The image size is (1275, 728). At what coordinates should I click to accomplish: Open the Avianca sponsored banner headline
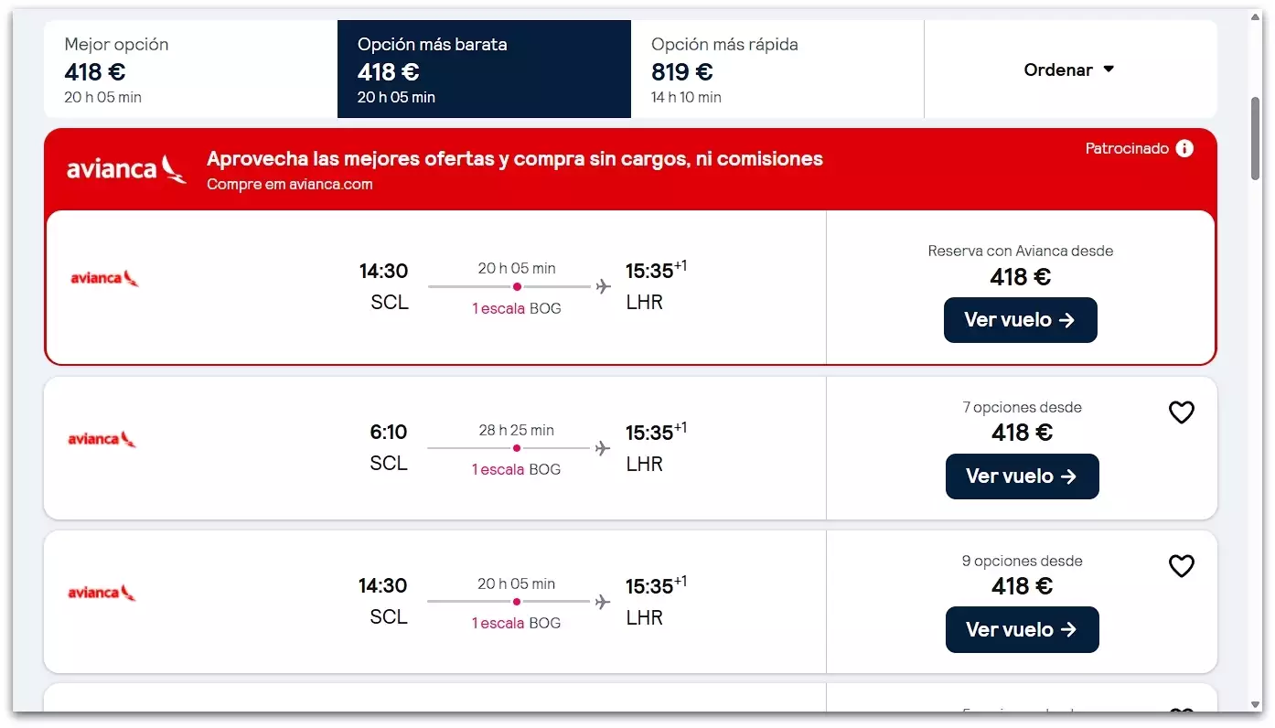[515, 159]
